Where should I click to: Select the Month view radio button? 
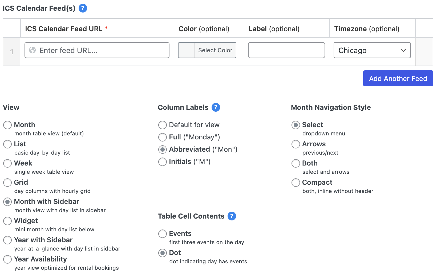(x=7, y=125)
